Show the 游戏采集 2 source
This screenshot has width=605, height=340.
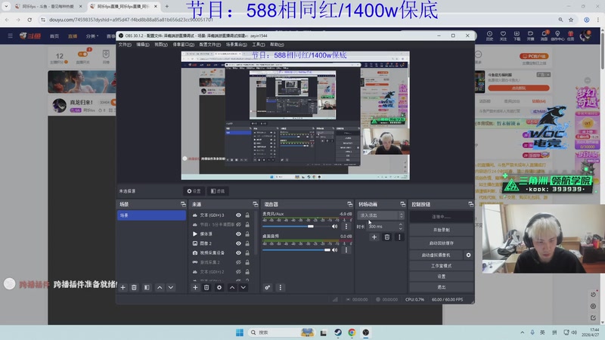(238, 262)
